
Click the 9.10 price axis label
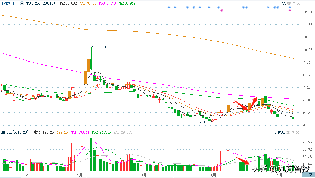(307, 62)
